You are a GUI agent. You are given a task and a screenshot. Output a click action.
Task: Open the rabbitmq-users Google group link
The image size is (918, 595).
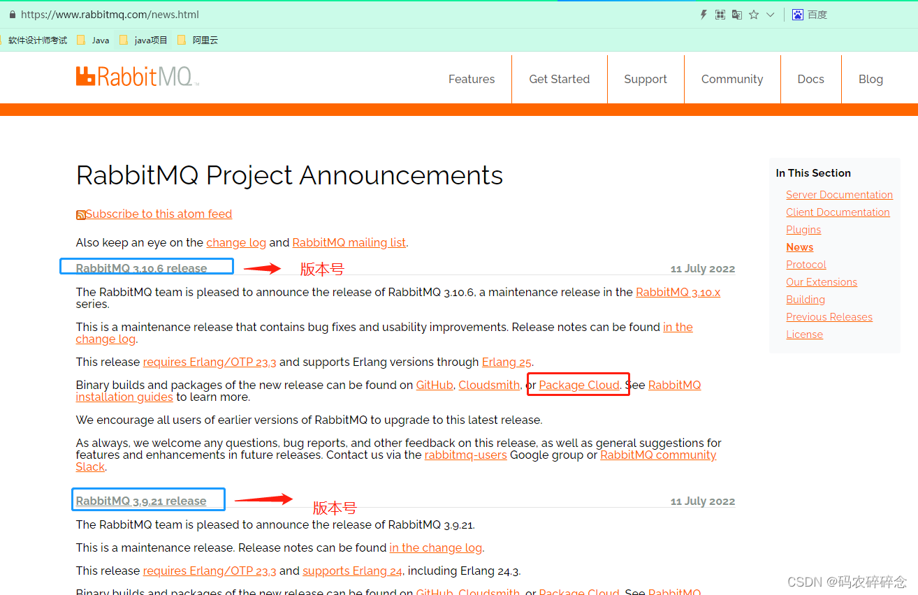pos(466,455)
